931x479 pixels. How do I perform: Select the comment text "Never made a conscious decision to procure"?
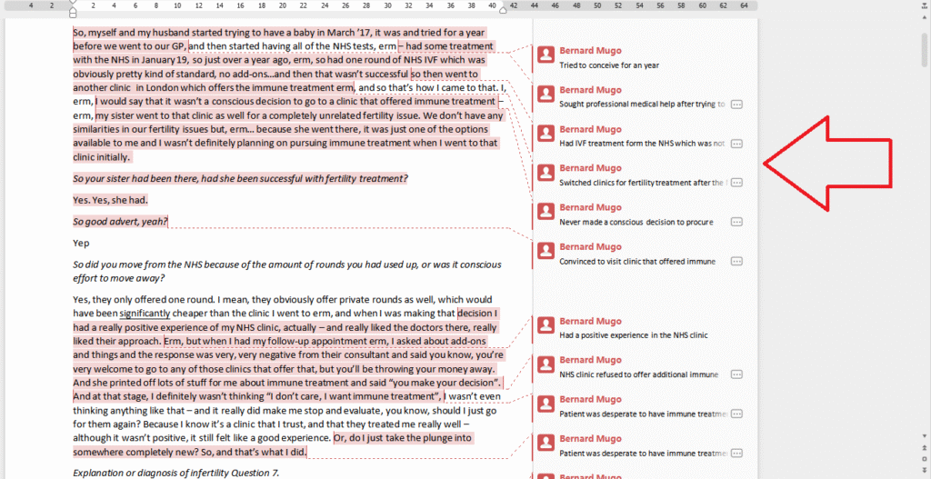tap(636, 222)
